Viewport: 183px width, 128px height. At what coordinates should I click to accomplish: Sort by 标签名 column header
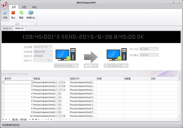51,79
